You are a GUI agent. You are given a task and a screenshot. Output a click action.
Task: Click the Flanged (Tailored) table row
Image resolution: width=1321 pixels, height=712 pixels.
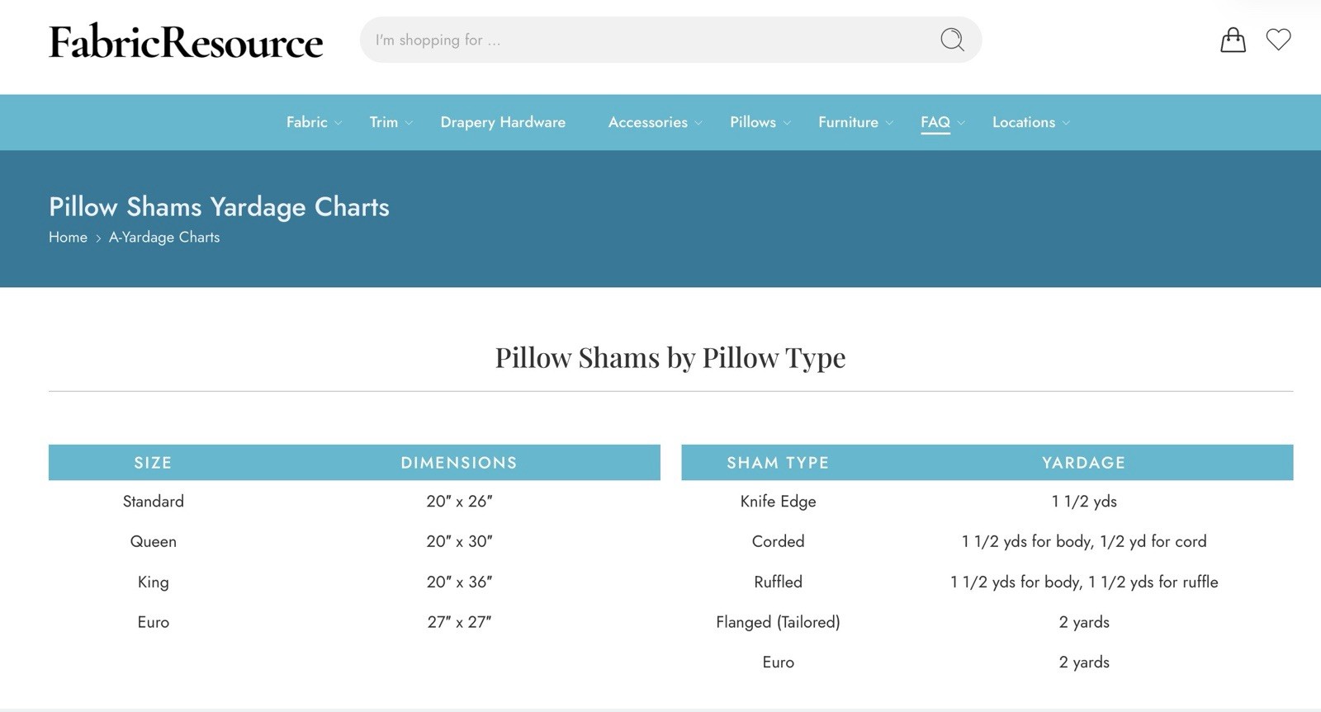coord(778,622)
